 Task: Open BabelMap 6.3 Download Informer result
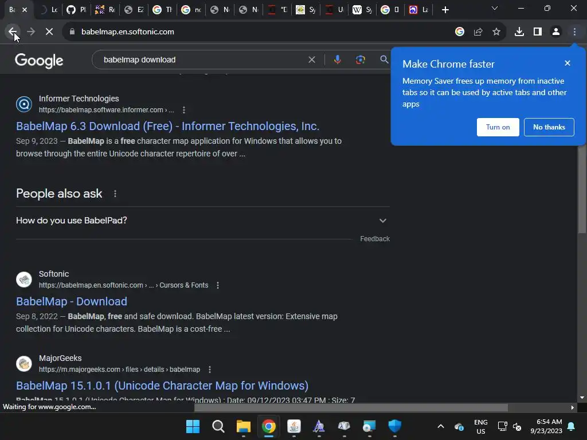168,126
